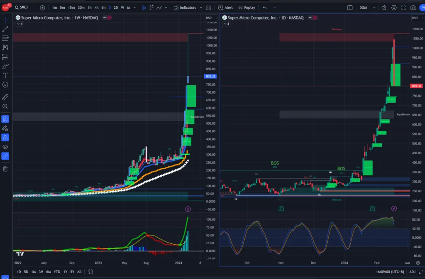
Task: Toggle hide all drawings eye icon
Action: [x=5, y=147]
